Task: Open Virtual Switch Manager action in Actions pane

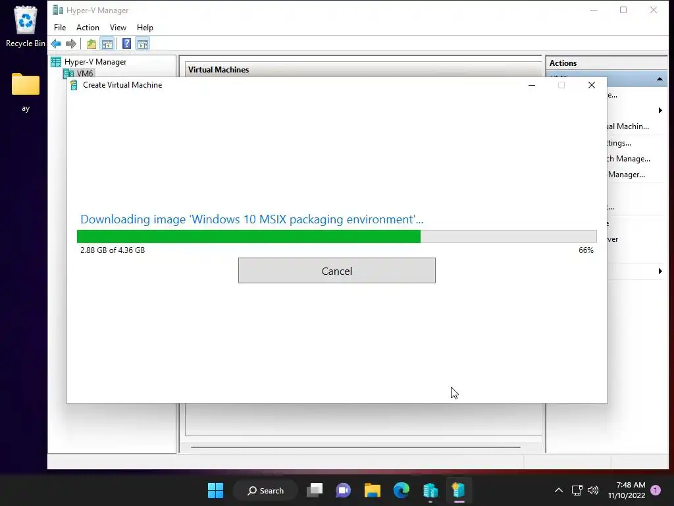Action: (x=629, y=159)
